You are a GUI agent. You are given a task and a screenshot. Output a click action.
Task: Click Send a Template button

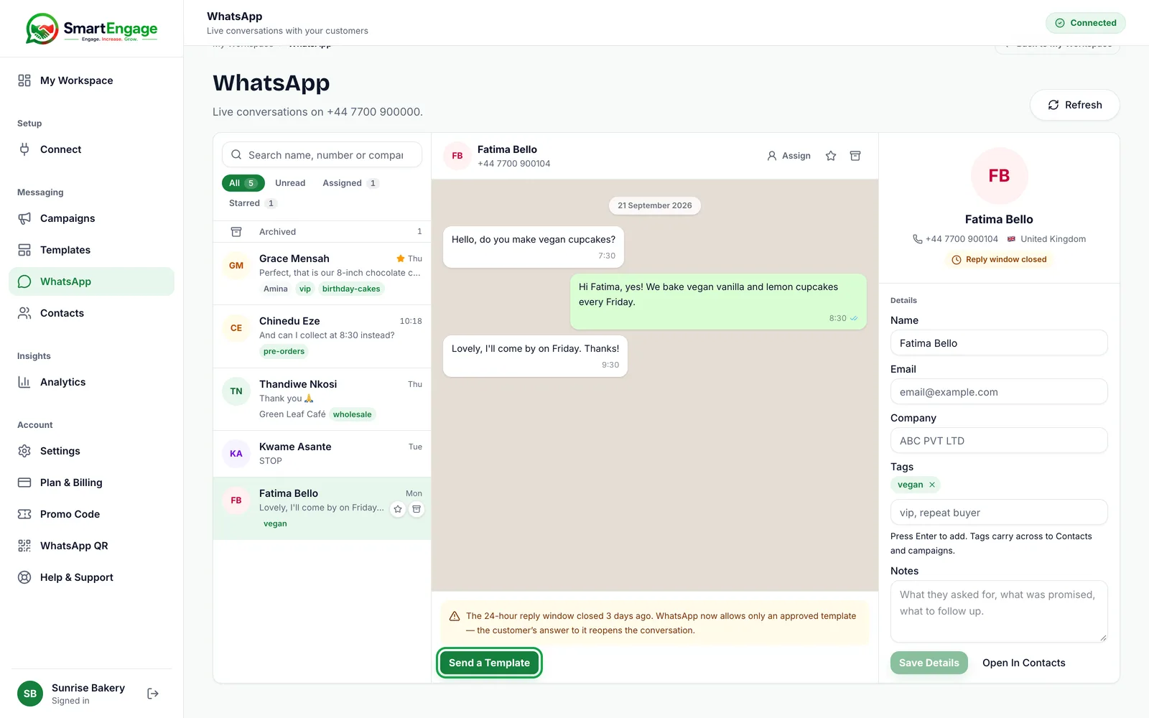(x=489, y=663)
